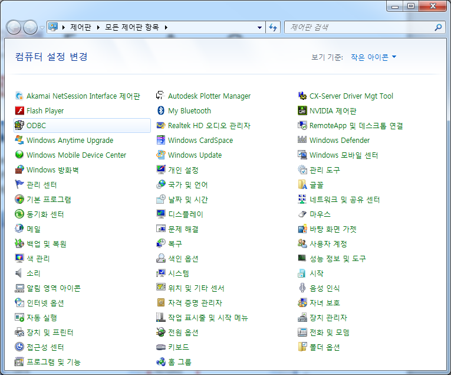Open Windows Mobile Device Center link
This screenshot has width=451, height=375.
[x=76, y=155]
